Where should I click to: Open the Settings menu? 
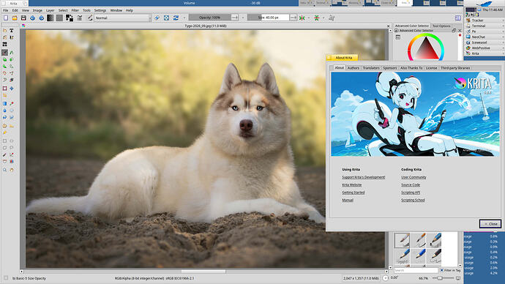point(100,10)
